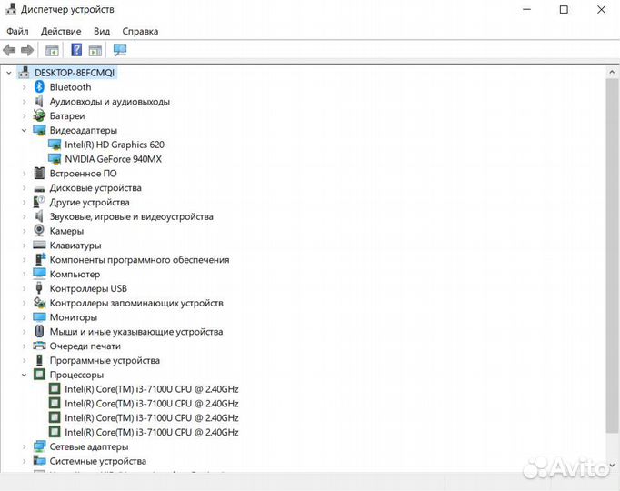Click the action pane toolbar icon
Screen dimensions: 620x491
pos(95,50)
